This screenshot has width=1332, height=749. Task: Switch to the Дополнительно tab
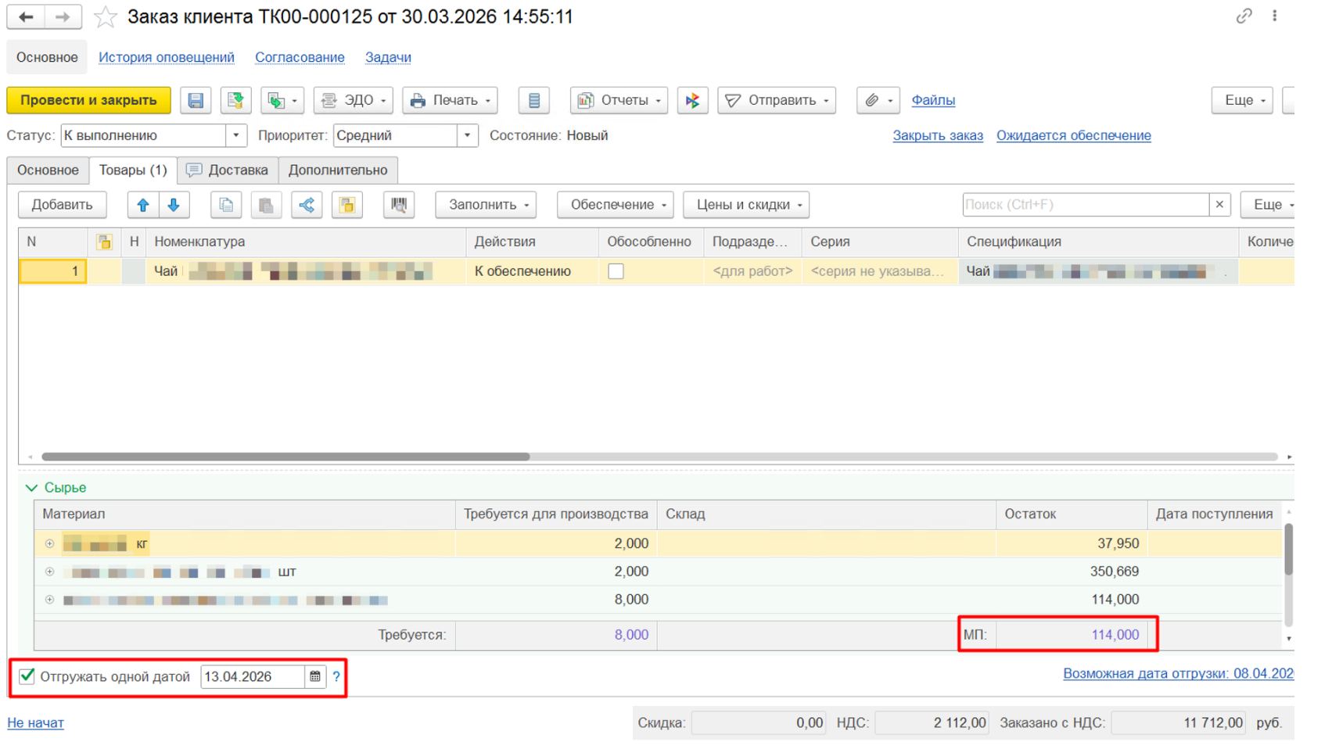(338, 170)
